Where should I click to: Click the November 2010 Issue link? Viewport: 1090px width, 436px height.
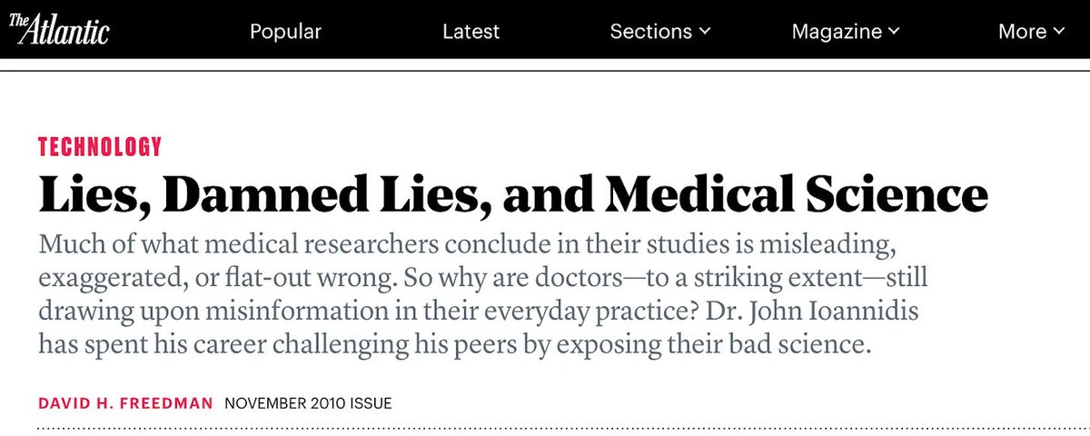[x=308, y=402]
